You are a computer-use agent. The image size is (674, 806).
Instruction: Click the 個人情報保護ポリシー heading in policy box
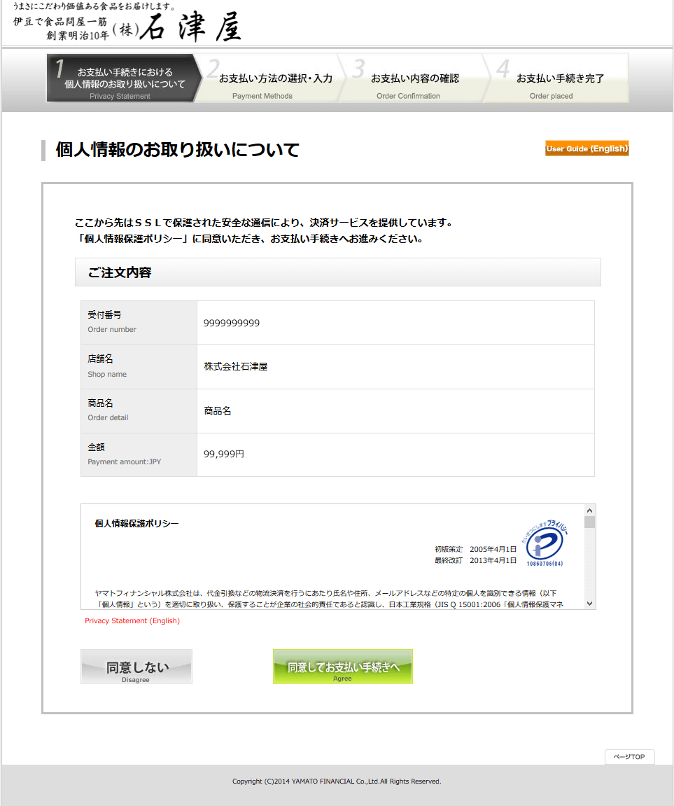point(136,523)
